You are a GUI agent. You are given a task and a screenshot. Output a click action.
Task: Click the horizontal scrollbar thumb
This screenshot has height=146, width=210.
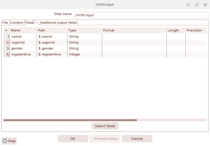tap(70, 120)
